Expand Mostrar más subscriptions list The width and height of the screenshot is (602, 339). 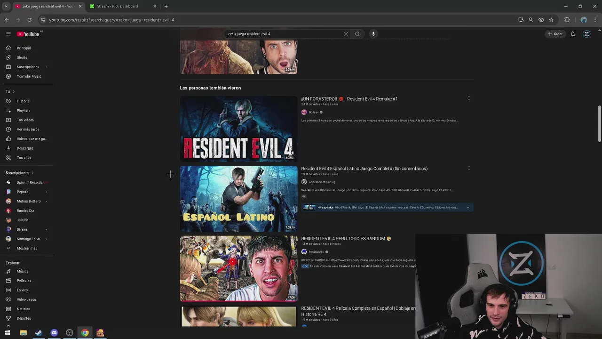click(x=27, y=248)
